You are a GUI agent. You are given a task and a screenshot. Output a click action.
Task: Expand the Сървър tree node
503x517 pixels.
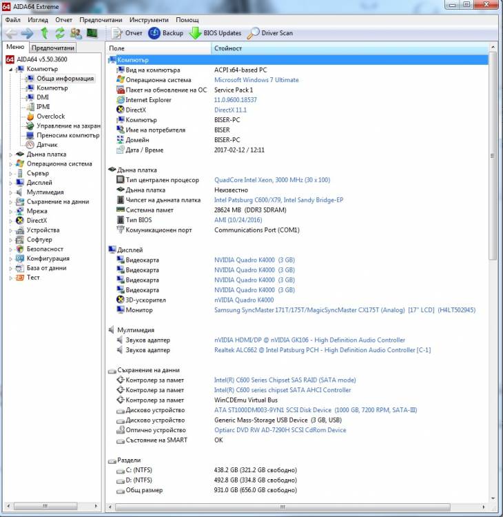pos(10,174)
